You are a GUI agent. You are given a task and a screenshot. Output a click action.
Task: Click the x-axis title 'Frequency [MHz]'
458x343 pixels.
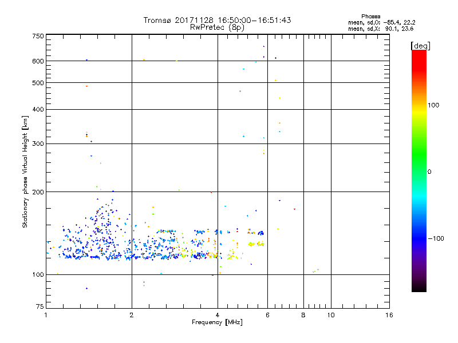tap(217, 322)
